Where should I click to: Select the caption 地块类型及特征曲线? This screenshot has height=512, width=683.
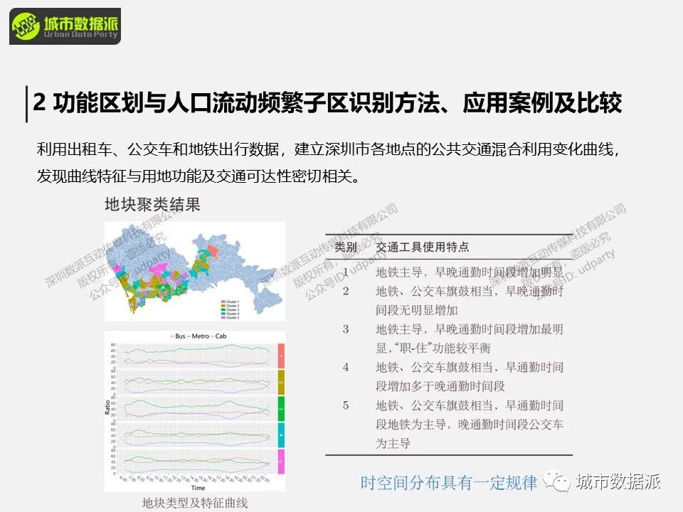point(195,503)
